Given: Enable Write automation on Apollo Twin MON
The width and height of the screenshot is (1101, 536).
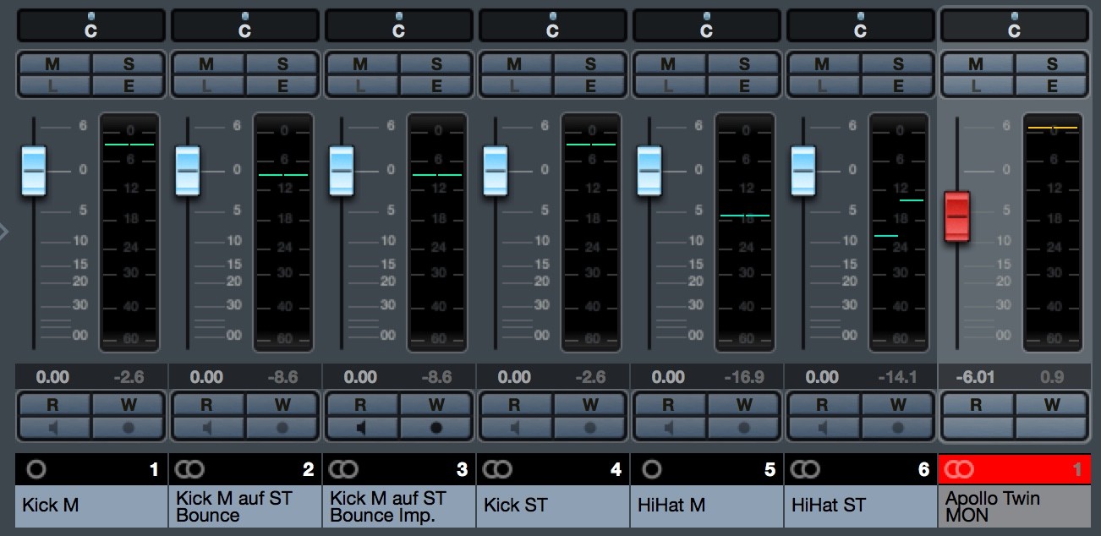Looking at the screenshot, I should (1052, 405).
